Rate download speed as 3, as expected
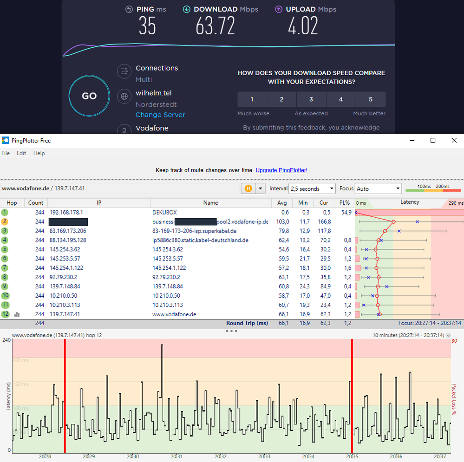464x462 pixels. pyautogui.click(x=311, y=99)
